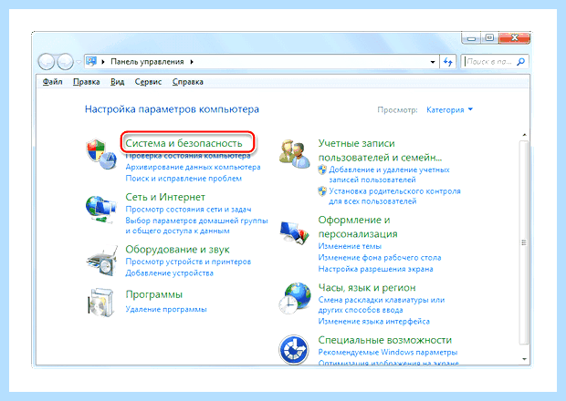Open Clock, Language, Region globe icon
Image resolution: width=566 pixels, height=401 pixels.
(x=295, y=298)
